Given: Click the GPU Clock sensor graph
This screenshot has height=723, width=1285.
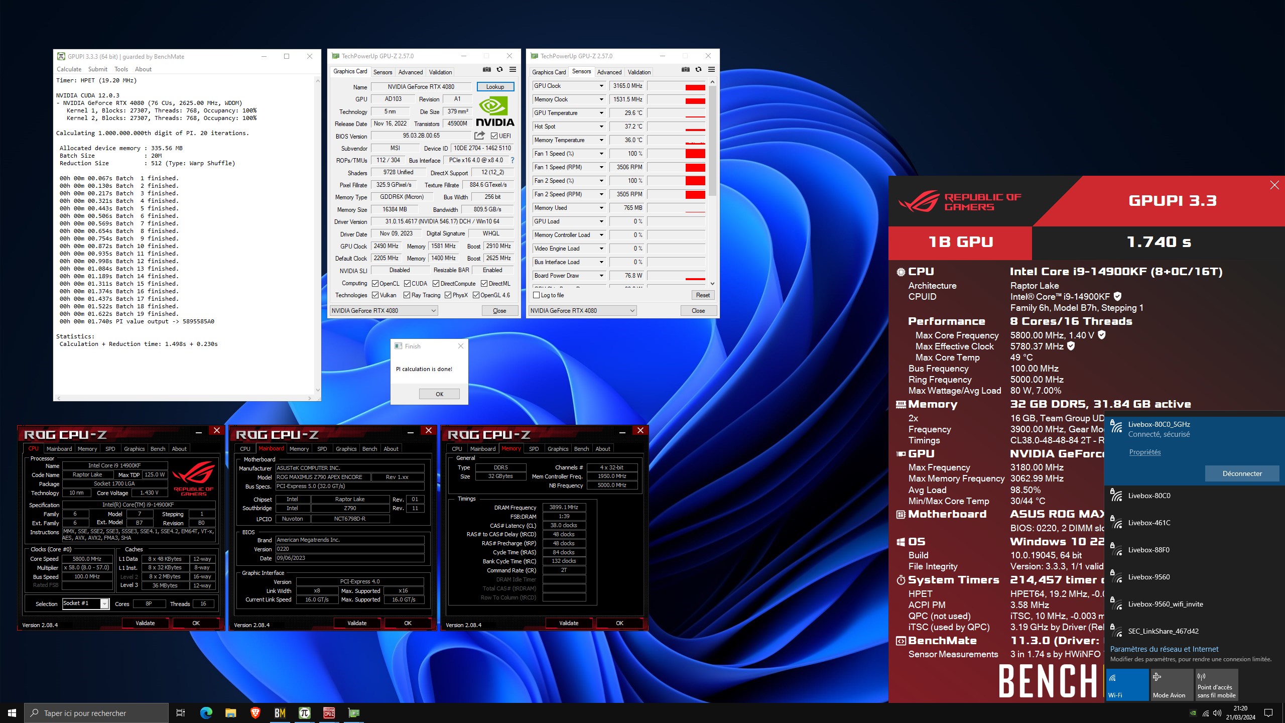Looking at the screenshot, I should (676, 86).
